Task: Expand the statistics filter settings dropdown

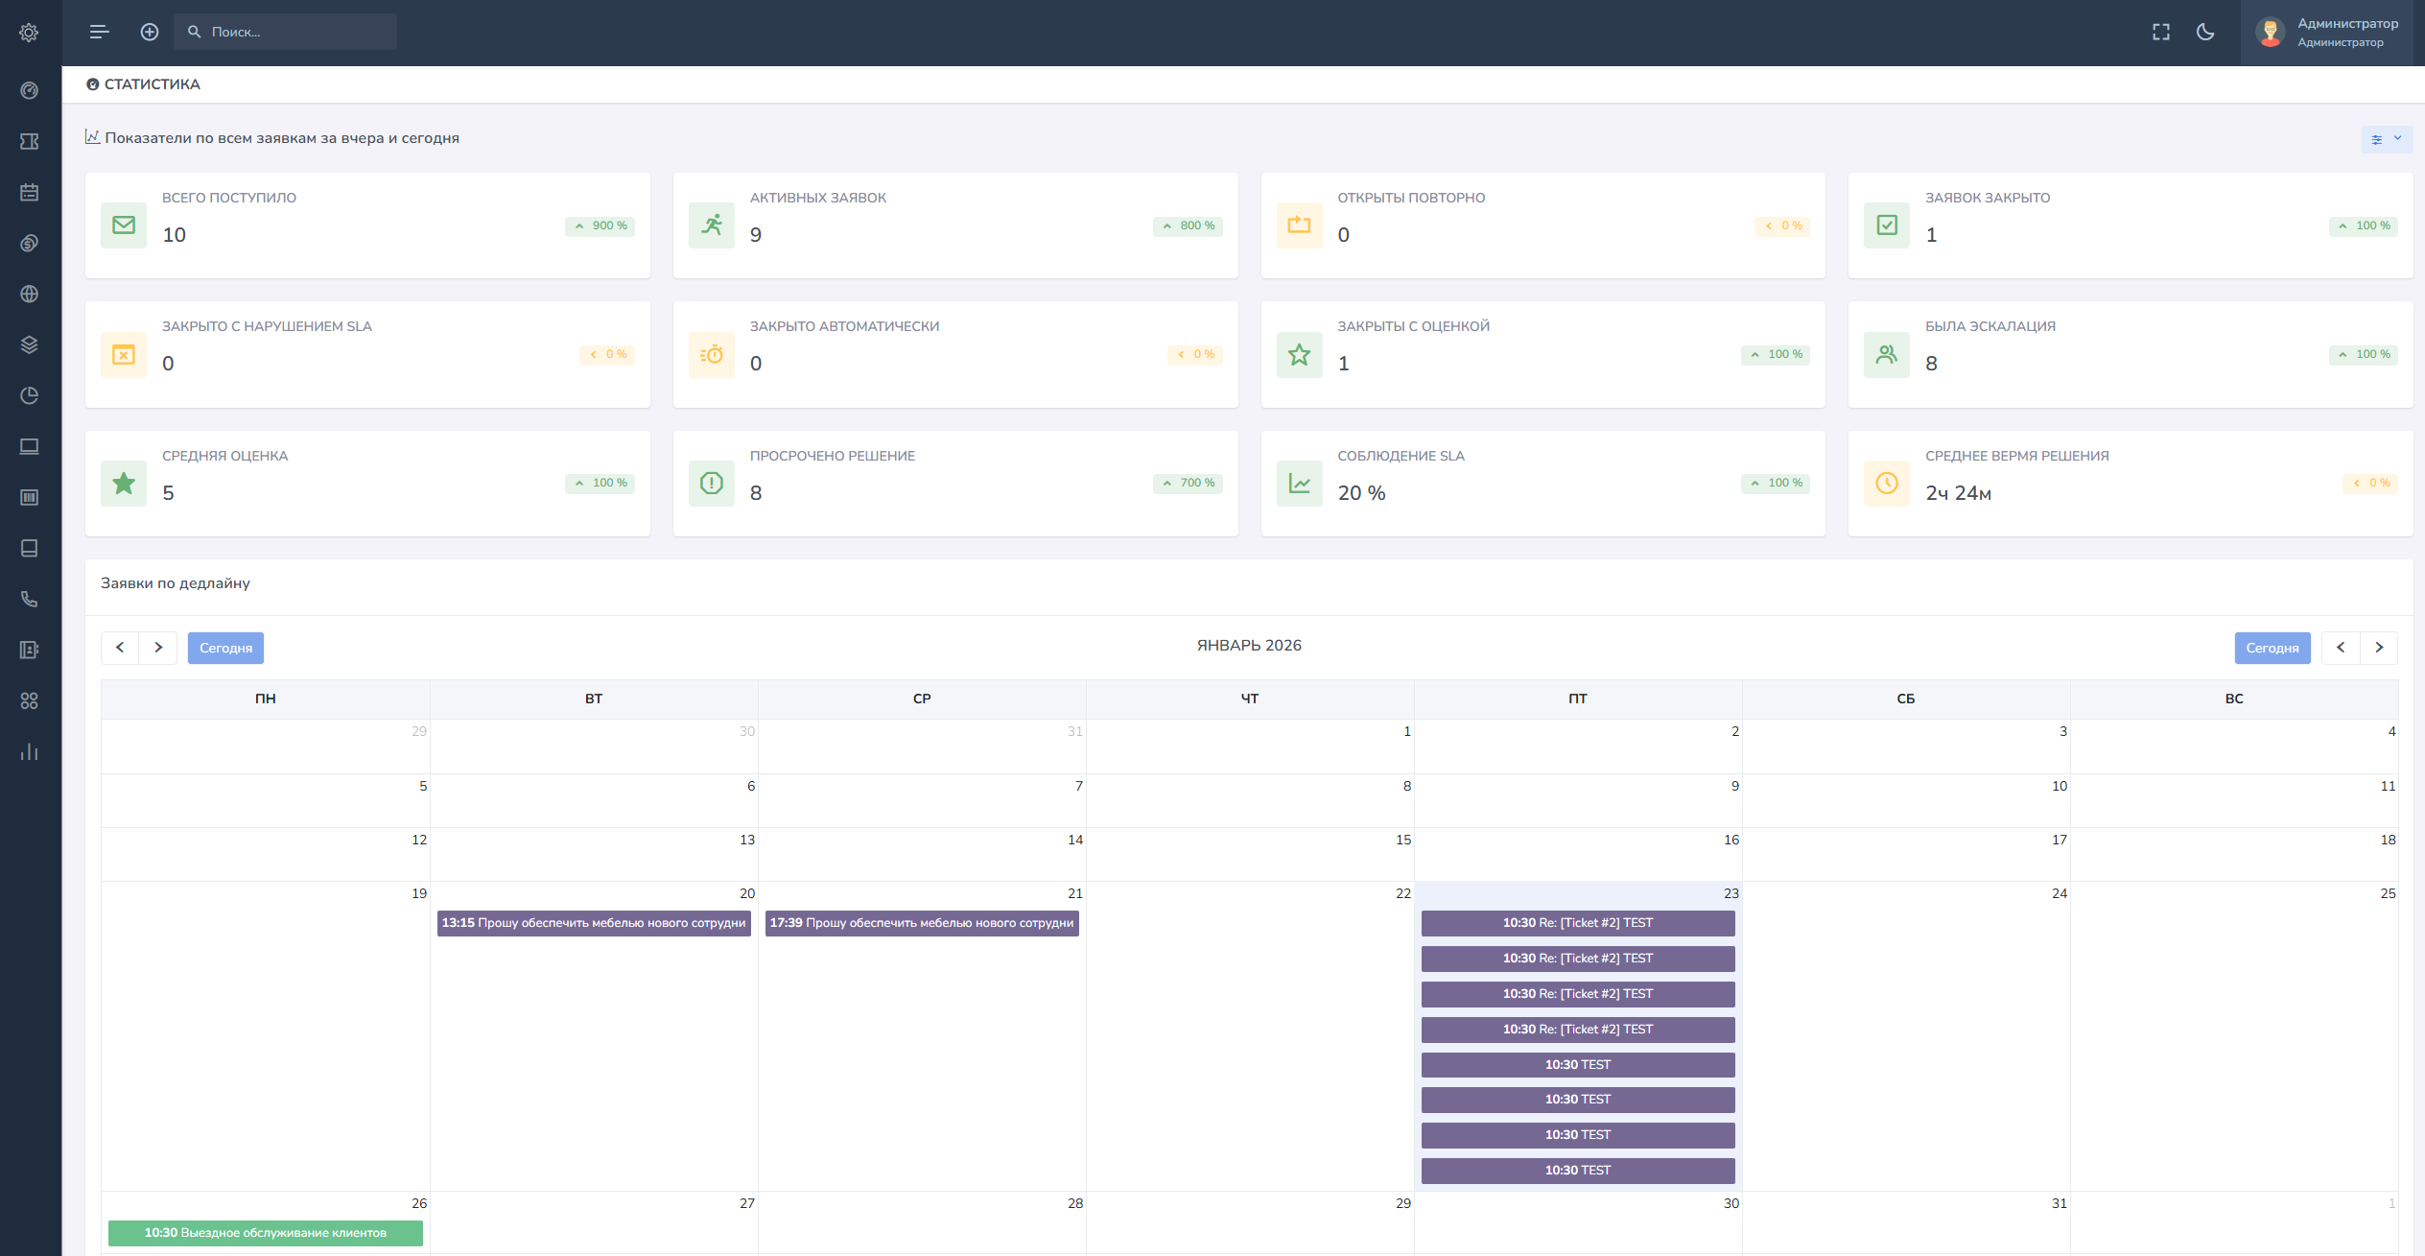Action: pyautogui.click(x=2386, y=139)
